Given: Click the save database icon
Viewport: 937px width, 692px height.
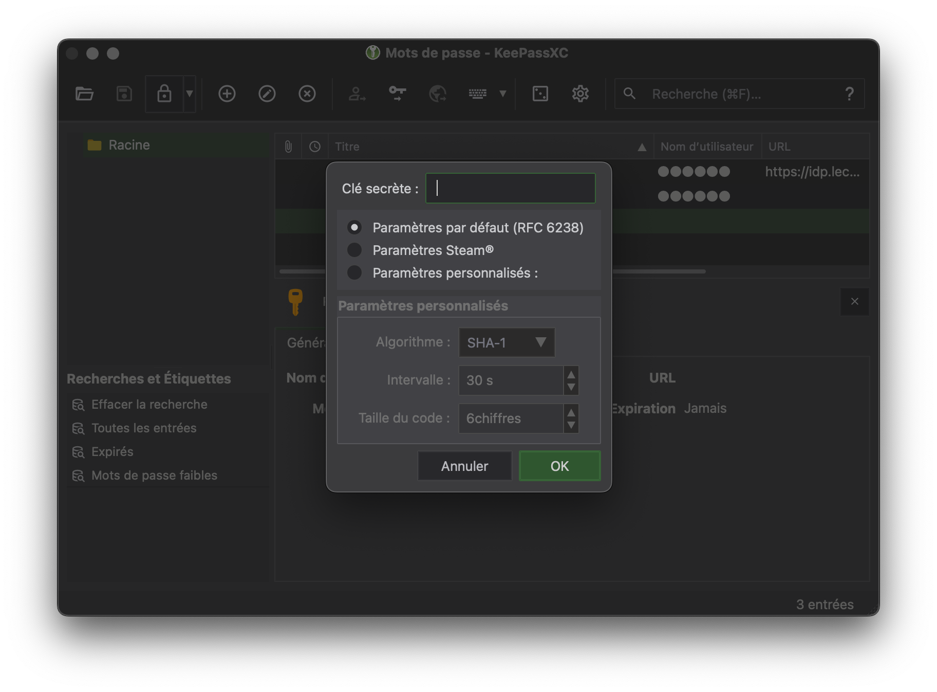Looking at the screenshot, I should point(124,94).
